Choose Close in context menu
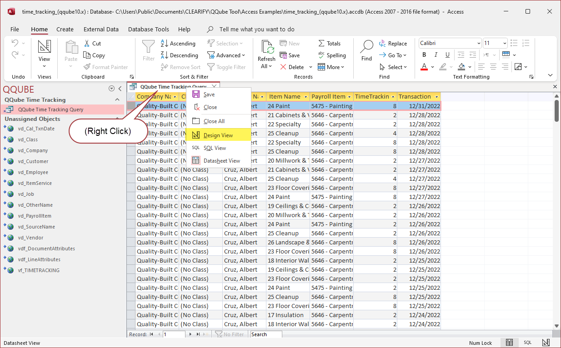561x348 pixels. coord(219,107)
